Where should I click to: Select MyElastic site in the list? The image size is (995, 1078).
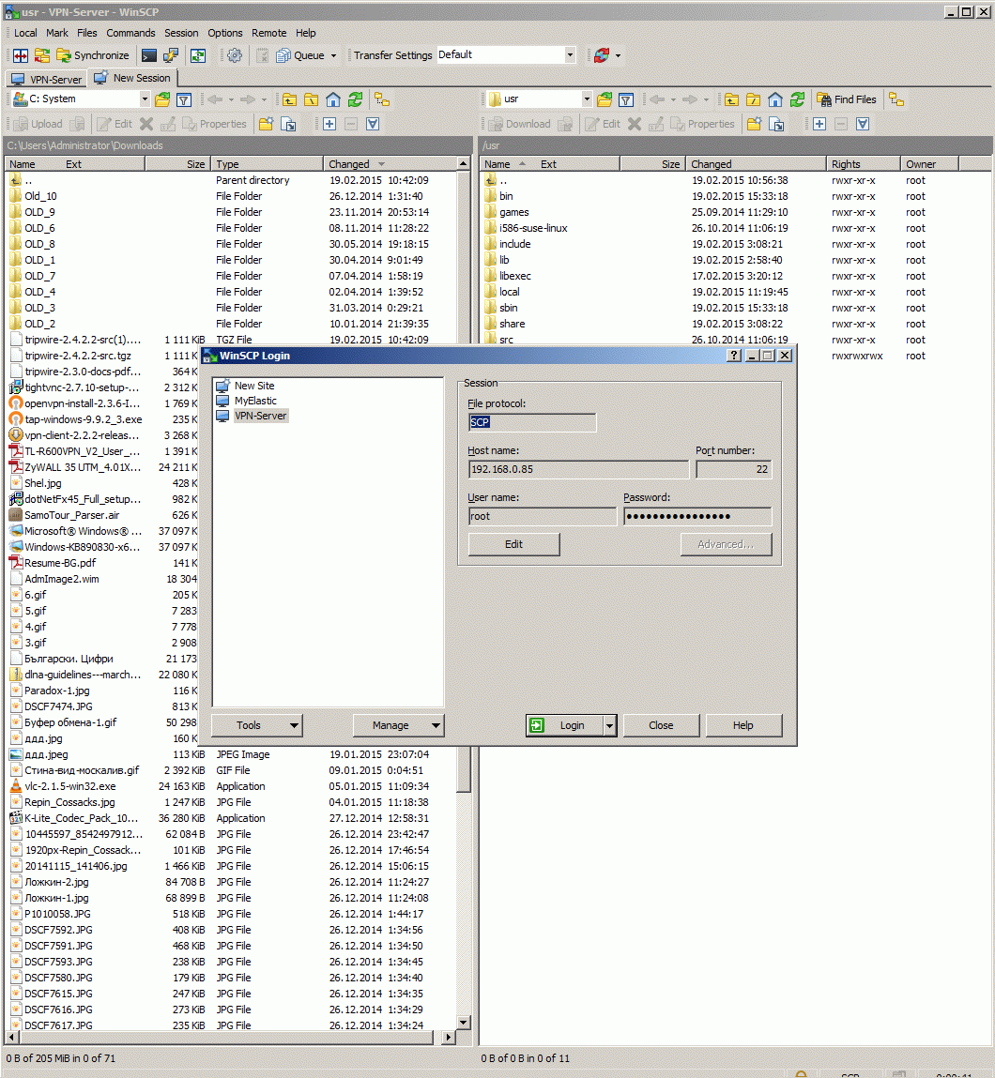[256, 401]
